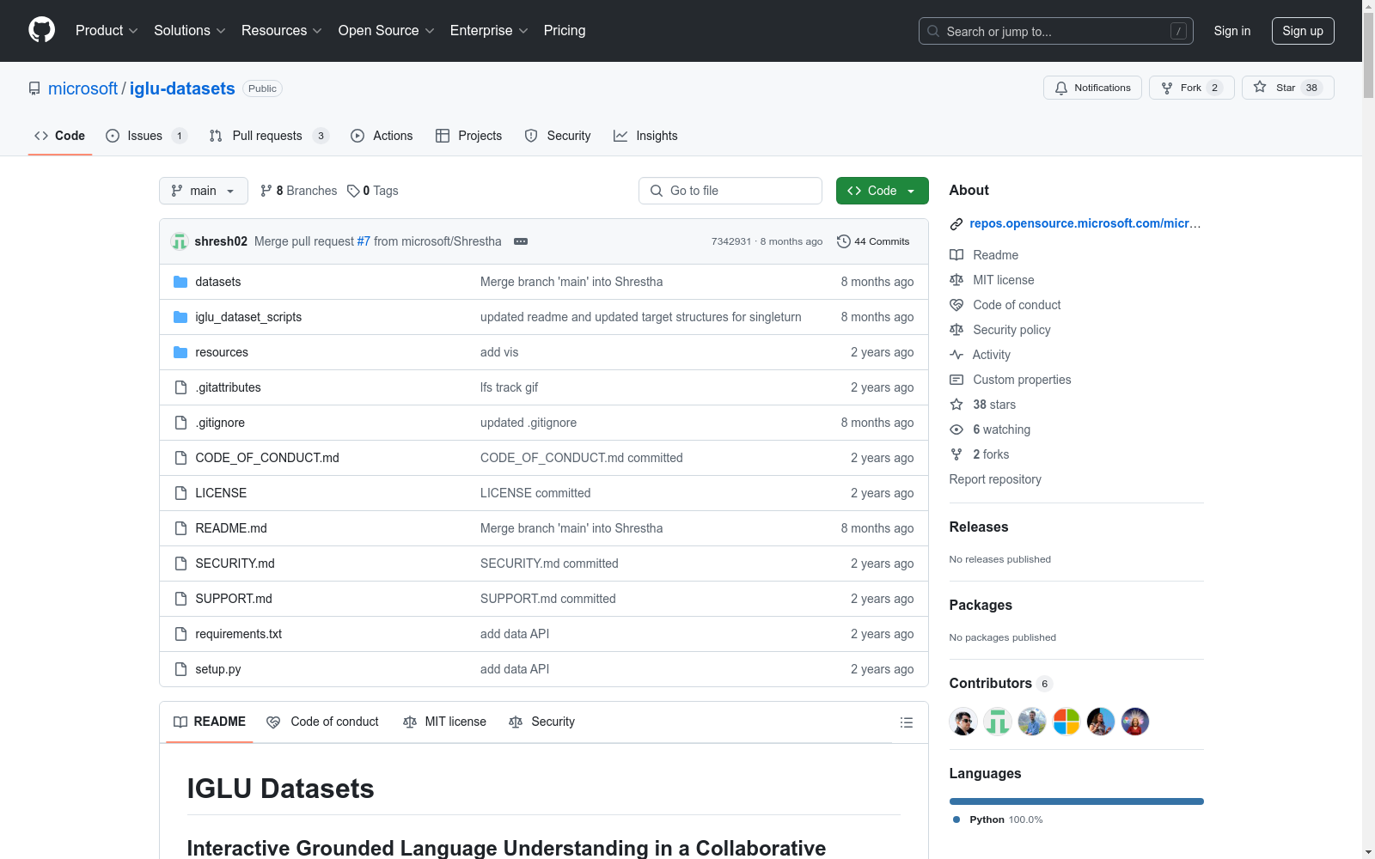
Task: Click the first contributor avatar
Action: (x=963, y=722)
